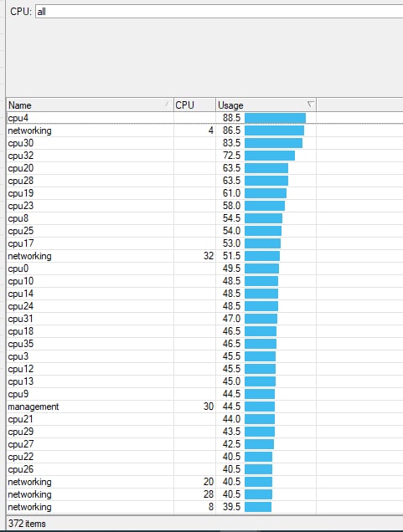Select the cpu28 row
This screenshot has height=532, width=403.
point(204,181)
